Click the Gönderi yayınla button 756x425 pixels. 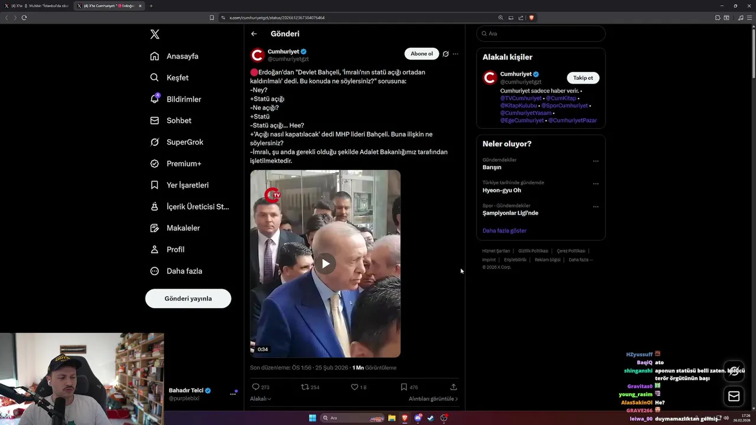pos(188,299)
